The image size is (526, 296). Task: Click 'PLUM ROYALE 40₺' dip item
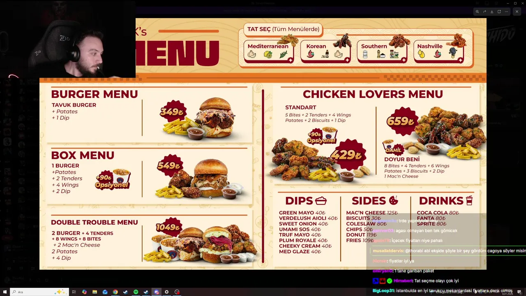click(x=303, y=240)
